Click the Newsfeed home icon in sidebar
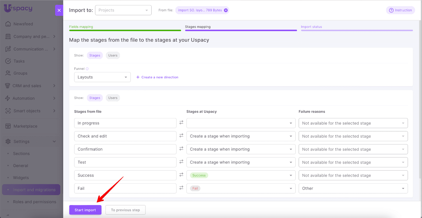This screenshot has width=422, height=218. pyautogui.click(x=8, y=24)
